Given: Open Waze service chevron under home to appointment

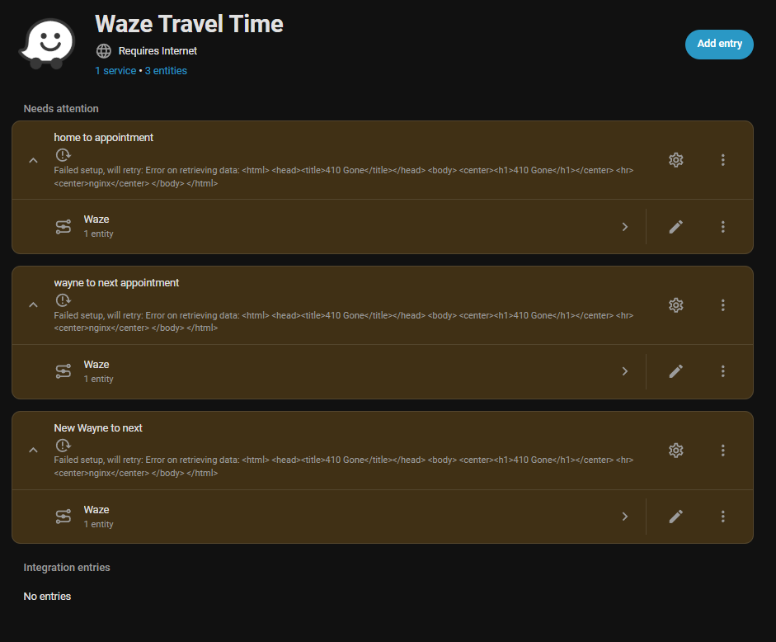Looking at the screenshot, I should (625, 226).
